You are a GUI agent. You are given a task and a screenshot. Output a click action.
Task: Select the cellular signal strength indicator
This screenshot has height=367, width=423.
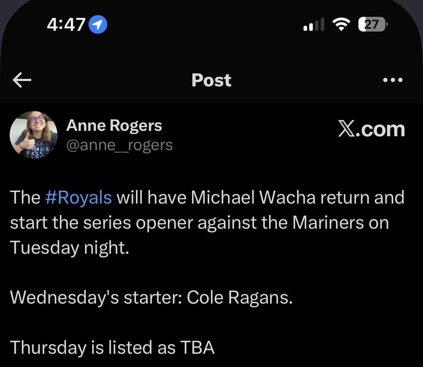point(313,24)
